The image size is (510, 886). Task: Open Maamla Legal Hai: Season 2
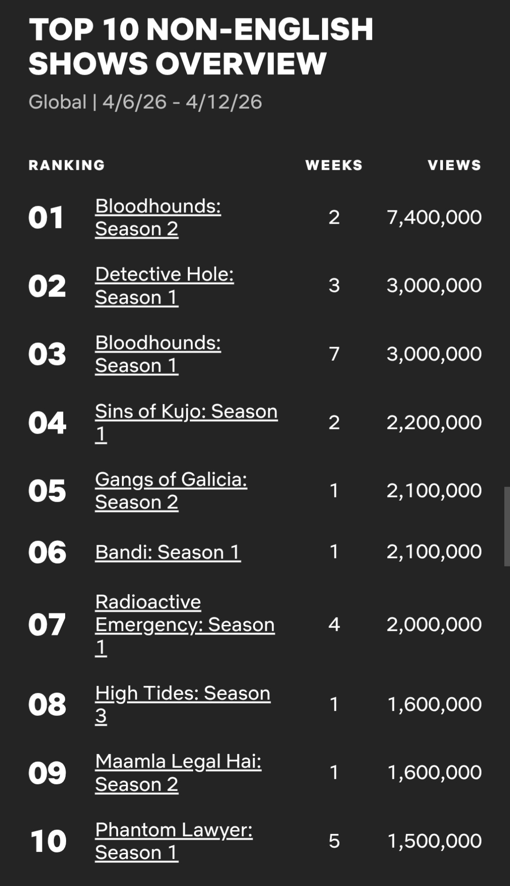tap(178, 773)
